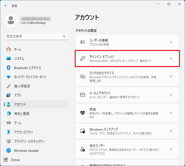
Task: Click the 設定の検索 search field
Action: (36, 36)
